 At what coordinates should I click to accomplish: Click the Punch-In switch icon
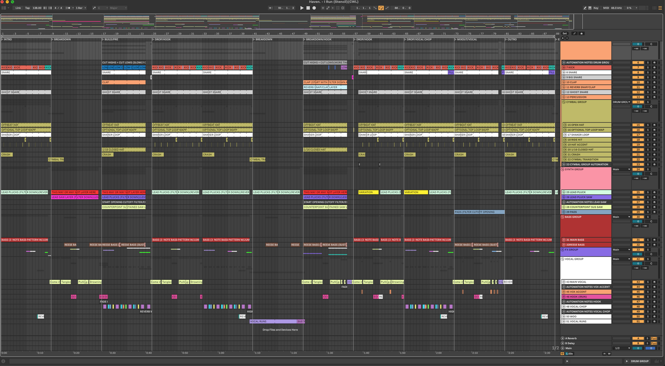point(375,8)
